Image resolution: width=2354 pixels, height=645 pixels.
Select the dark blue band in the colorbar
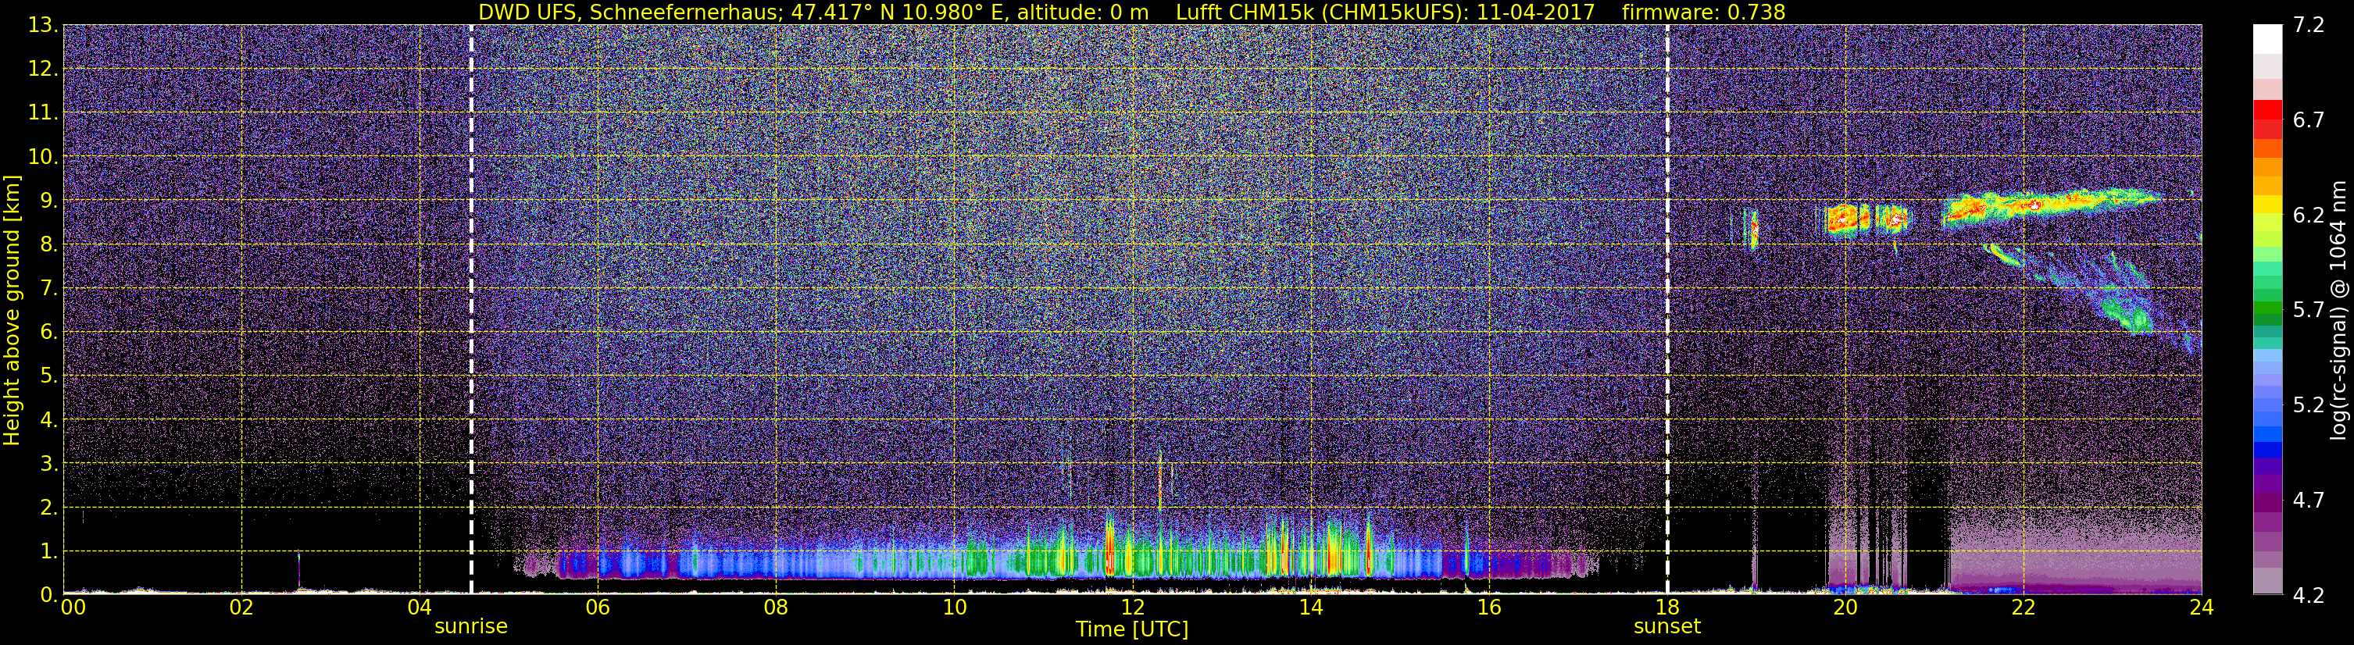(2267, 450)
